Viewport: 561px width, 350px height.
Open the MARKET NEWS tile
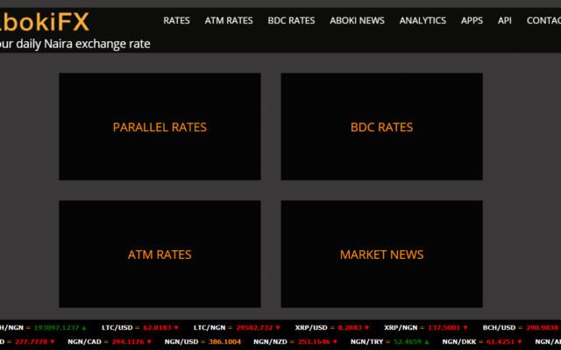(x=381, y=255)
